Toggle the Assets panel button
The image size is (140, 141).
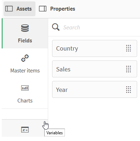19,9
